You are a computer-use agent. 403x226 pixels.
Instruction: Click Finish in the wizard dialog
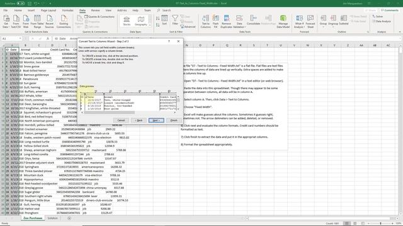click(174, 120)
